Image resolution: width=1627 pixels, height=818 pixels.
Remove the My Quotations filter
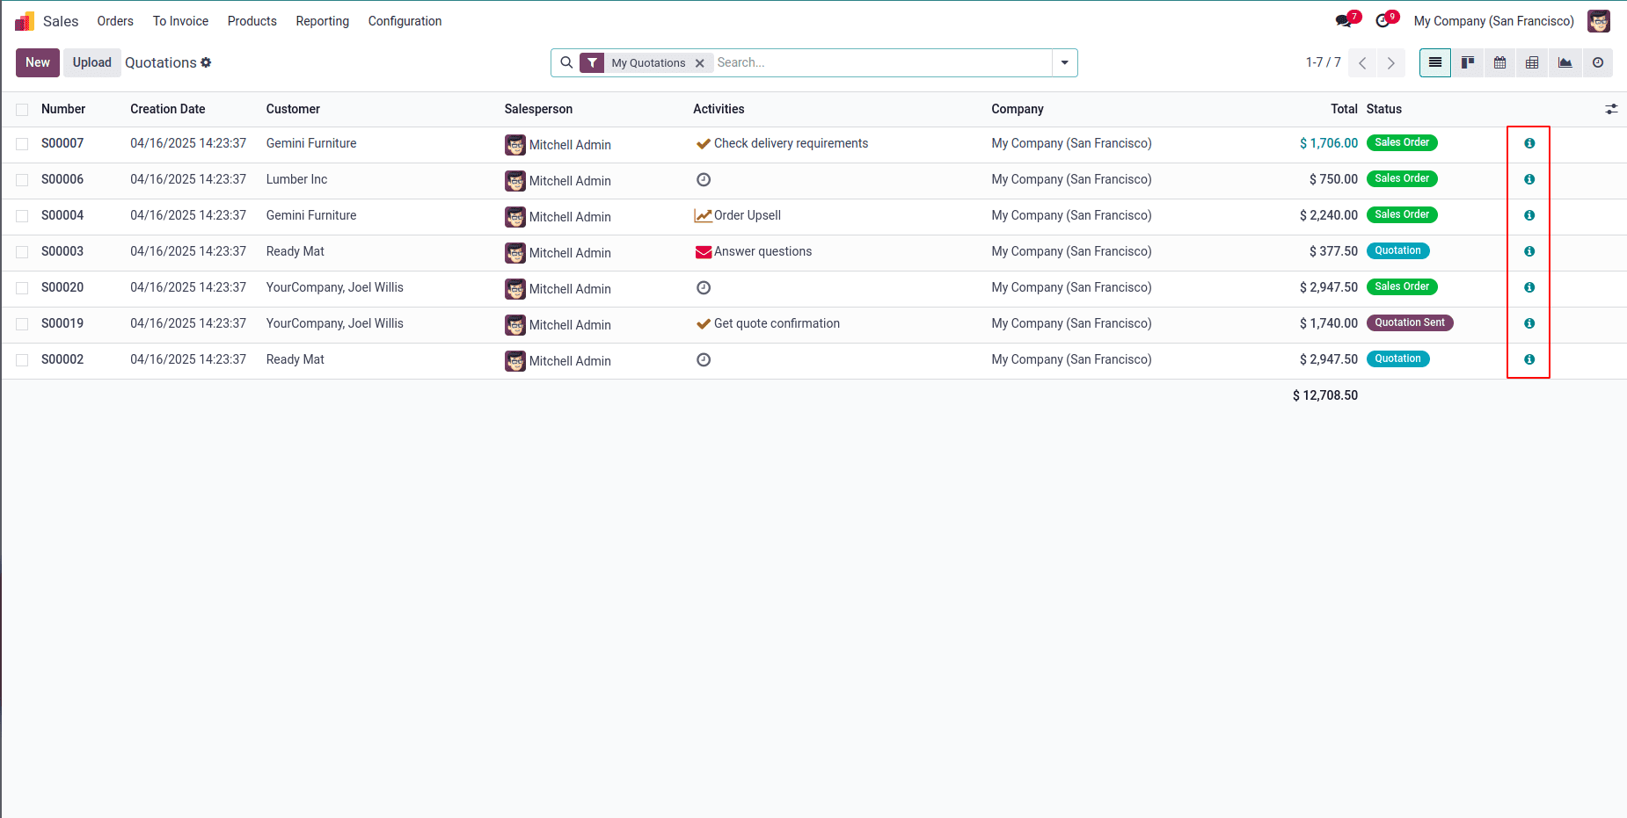pos(700,63)
